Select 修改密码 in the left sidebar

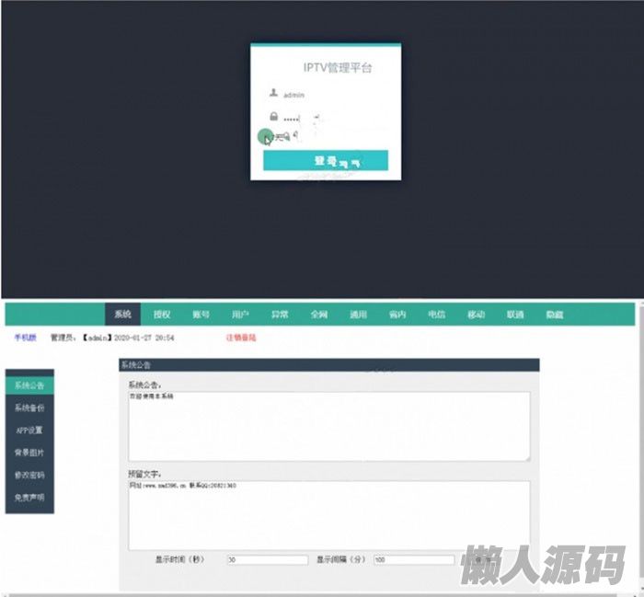29,475
